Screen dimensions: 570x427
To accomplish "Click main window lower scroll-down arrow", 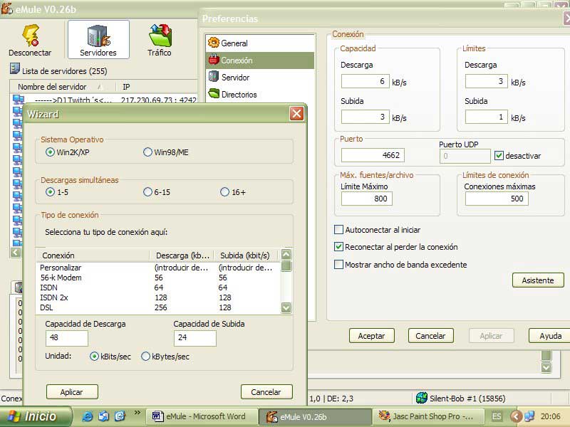I will (546, 367).
